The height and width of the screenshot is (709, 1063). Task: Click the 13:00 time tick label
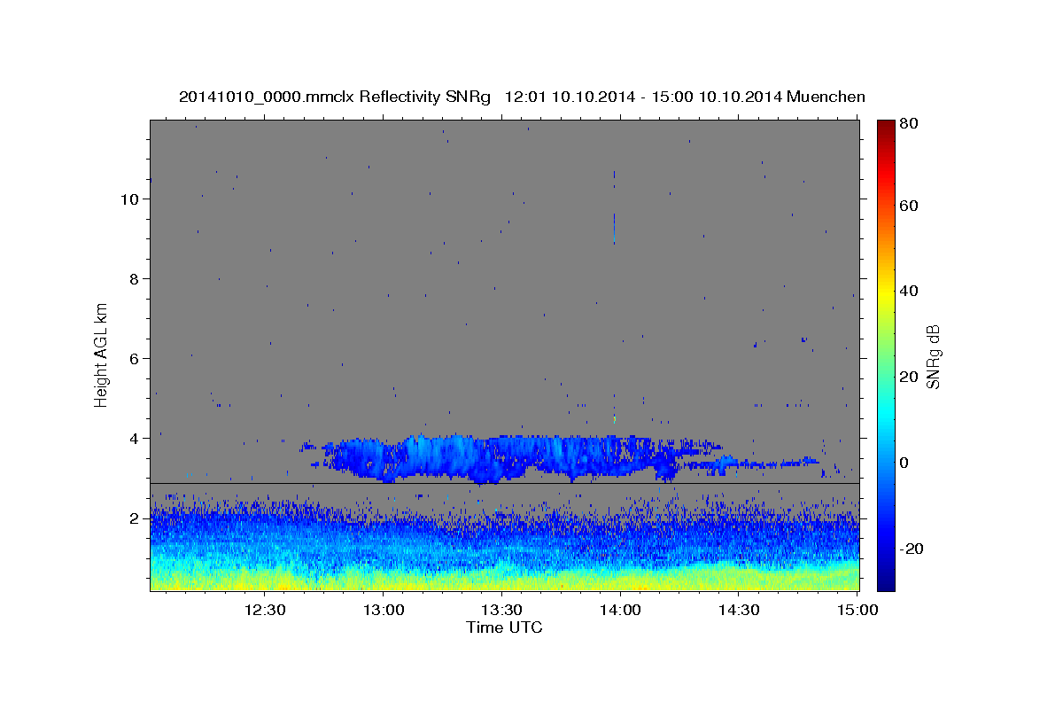383,610
